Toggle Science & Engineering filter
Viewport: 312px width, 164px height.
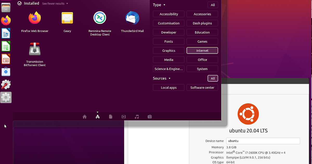coord(169,69)
